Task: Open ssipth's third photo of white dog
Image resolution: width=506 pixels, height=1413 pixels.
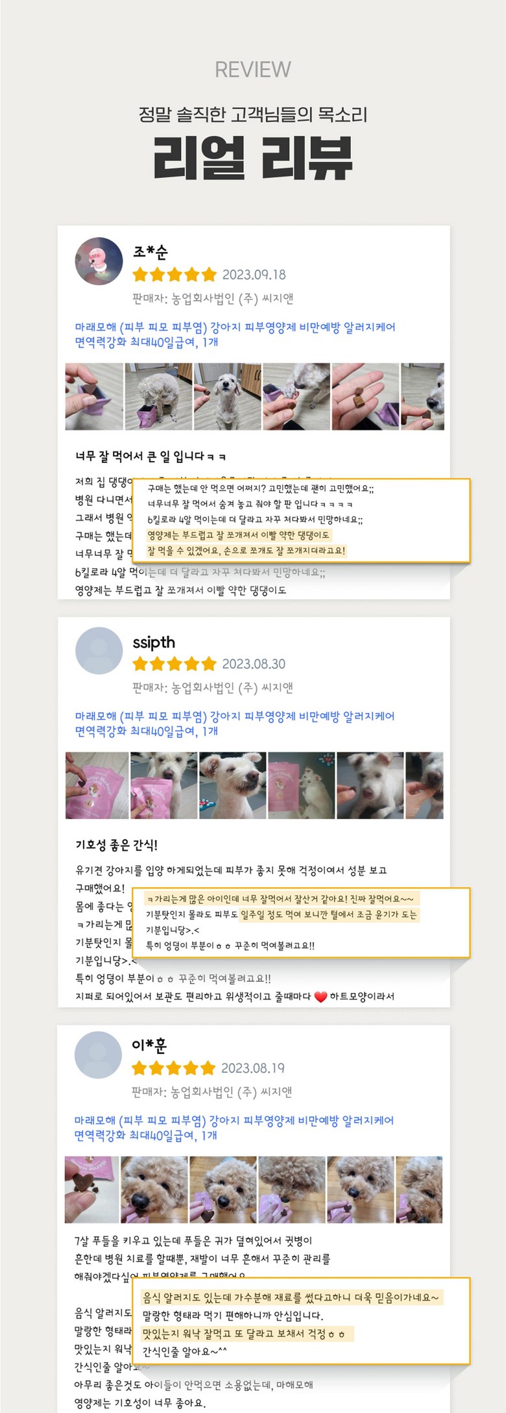Action: coord(232,785)
